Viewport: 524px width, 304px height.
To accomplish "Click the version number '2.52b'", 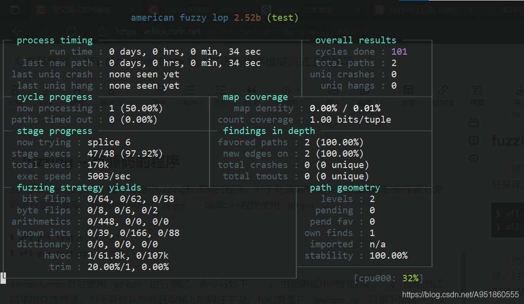I will coord(247,18).
